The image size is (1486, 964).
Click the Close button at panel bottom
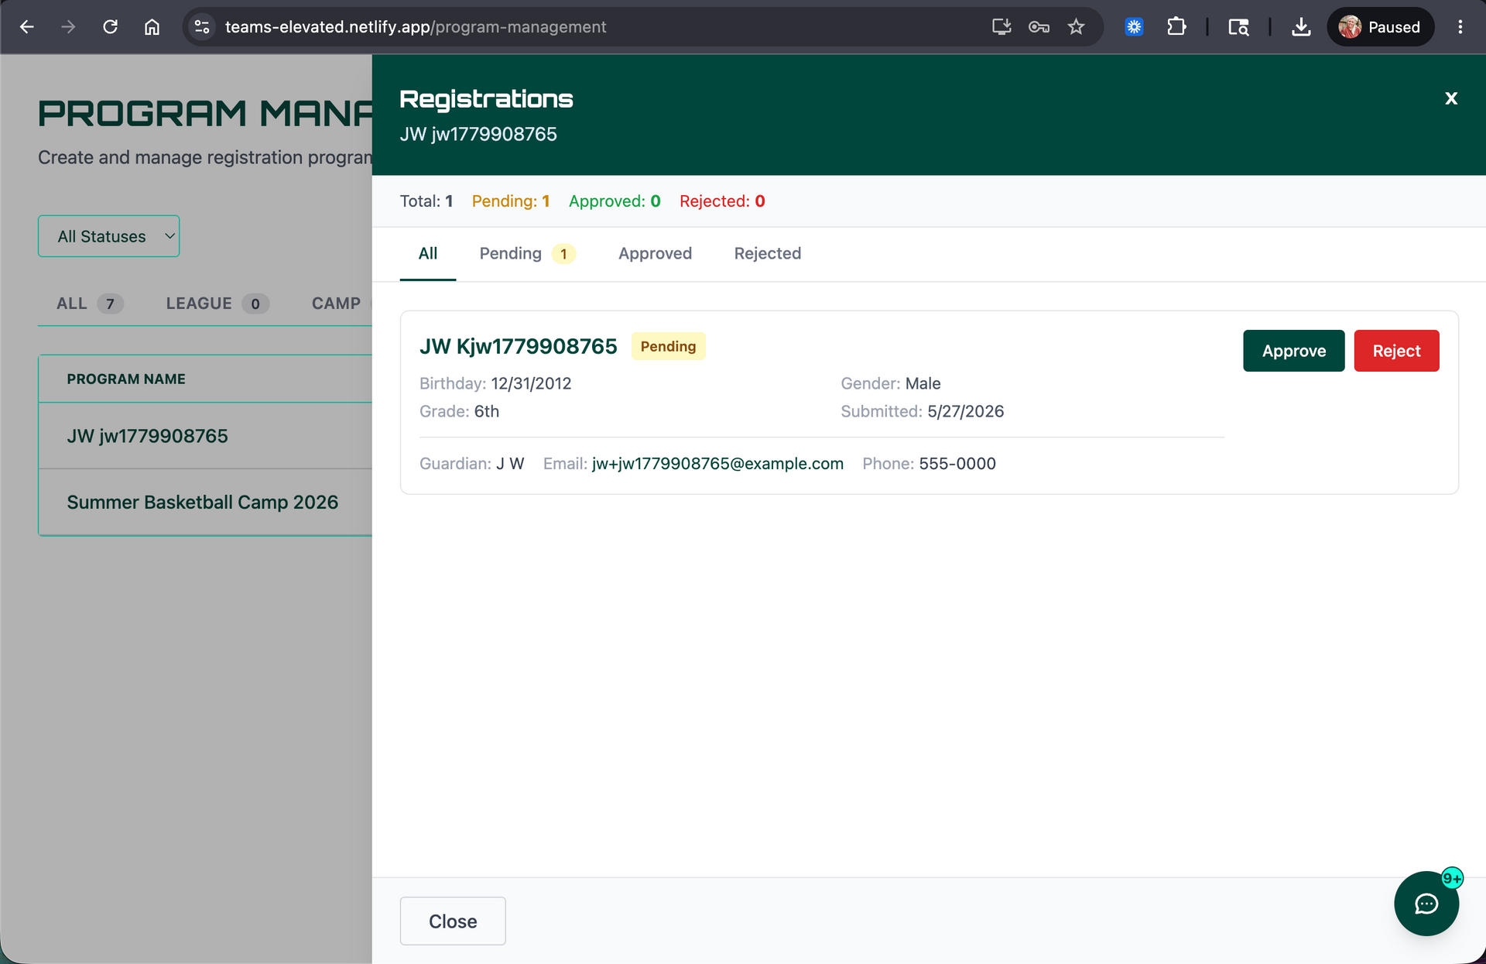[453, 921]
